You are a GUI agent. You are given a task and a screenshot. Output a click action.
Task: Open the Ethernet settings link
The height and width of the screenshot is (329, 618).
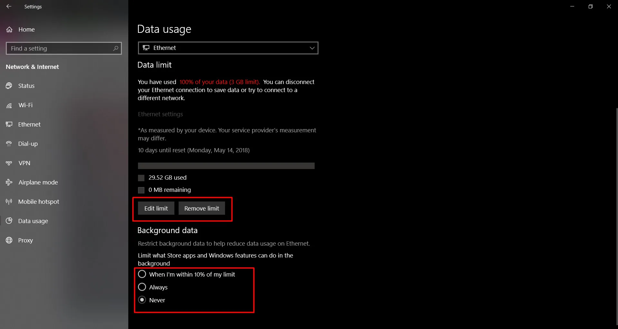[x=160, y=114]
